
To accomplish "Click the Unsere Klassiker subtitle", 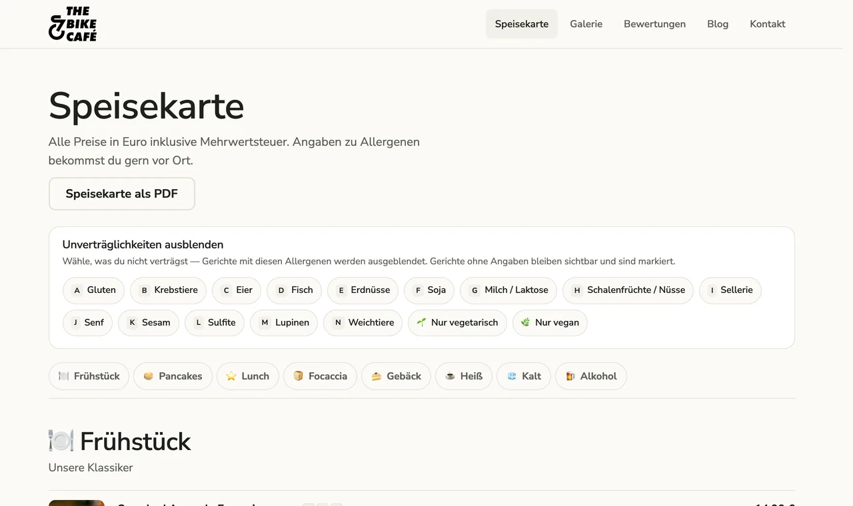I will pos(91,467).
